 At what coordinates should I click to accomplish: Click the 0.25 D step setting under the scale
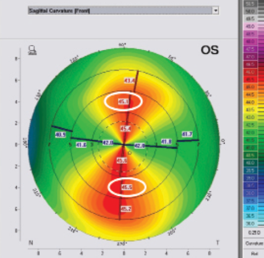pos(254,233)
